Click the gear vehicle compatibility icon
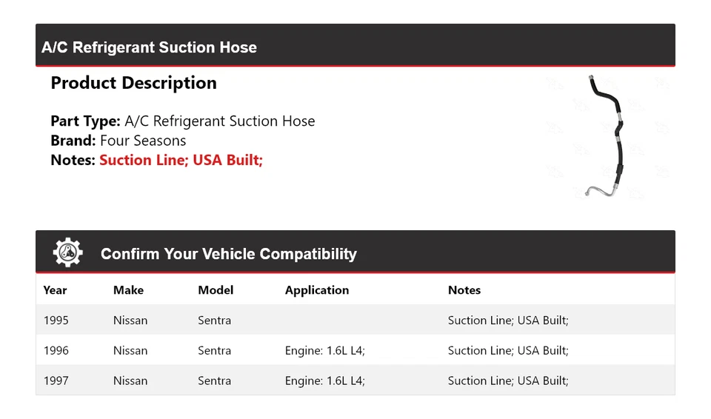 coord(67,253)
